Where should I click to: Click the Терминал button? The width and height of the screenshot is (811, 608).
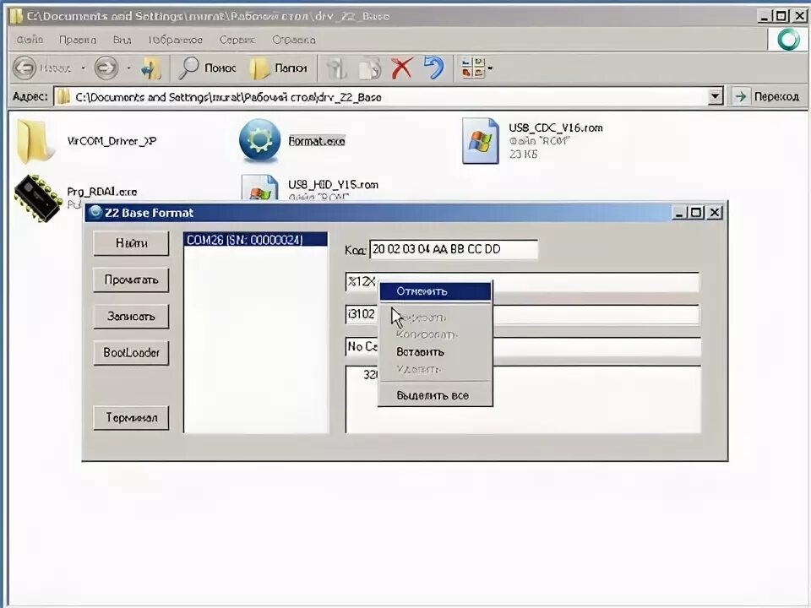tap(132, 417)
